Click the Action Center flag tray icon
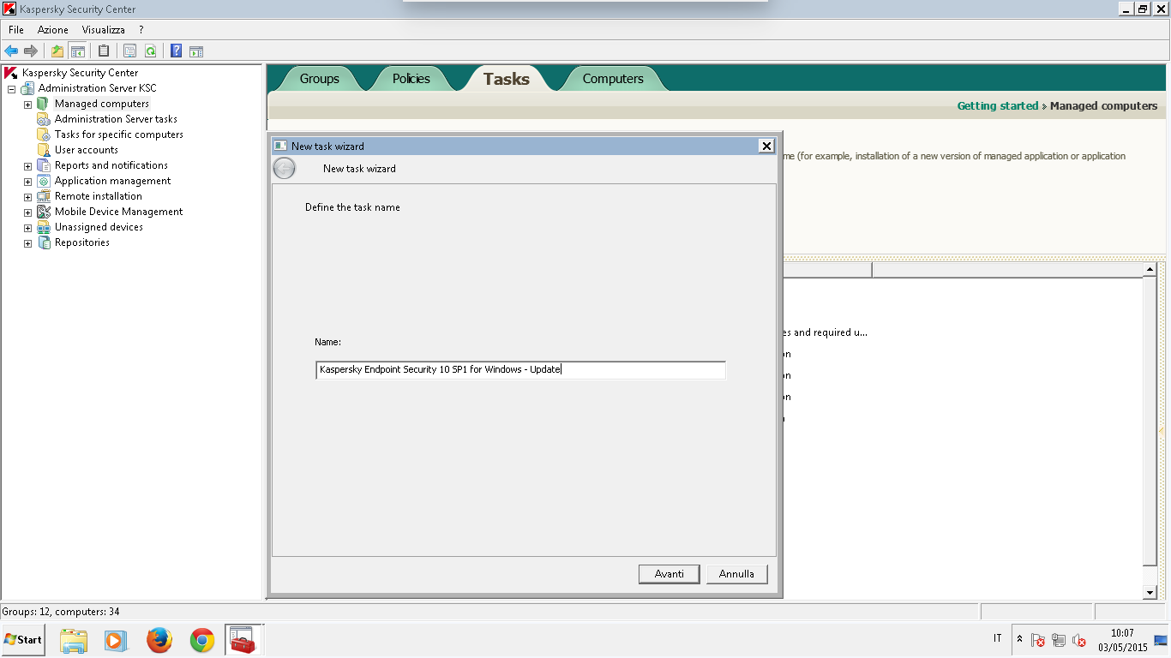The height and width of the screenshot is (658, 1171). click(x=1037, y=640)
